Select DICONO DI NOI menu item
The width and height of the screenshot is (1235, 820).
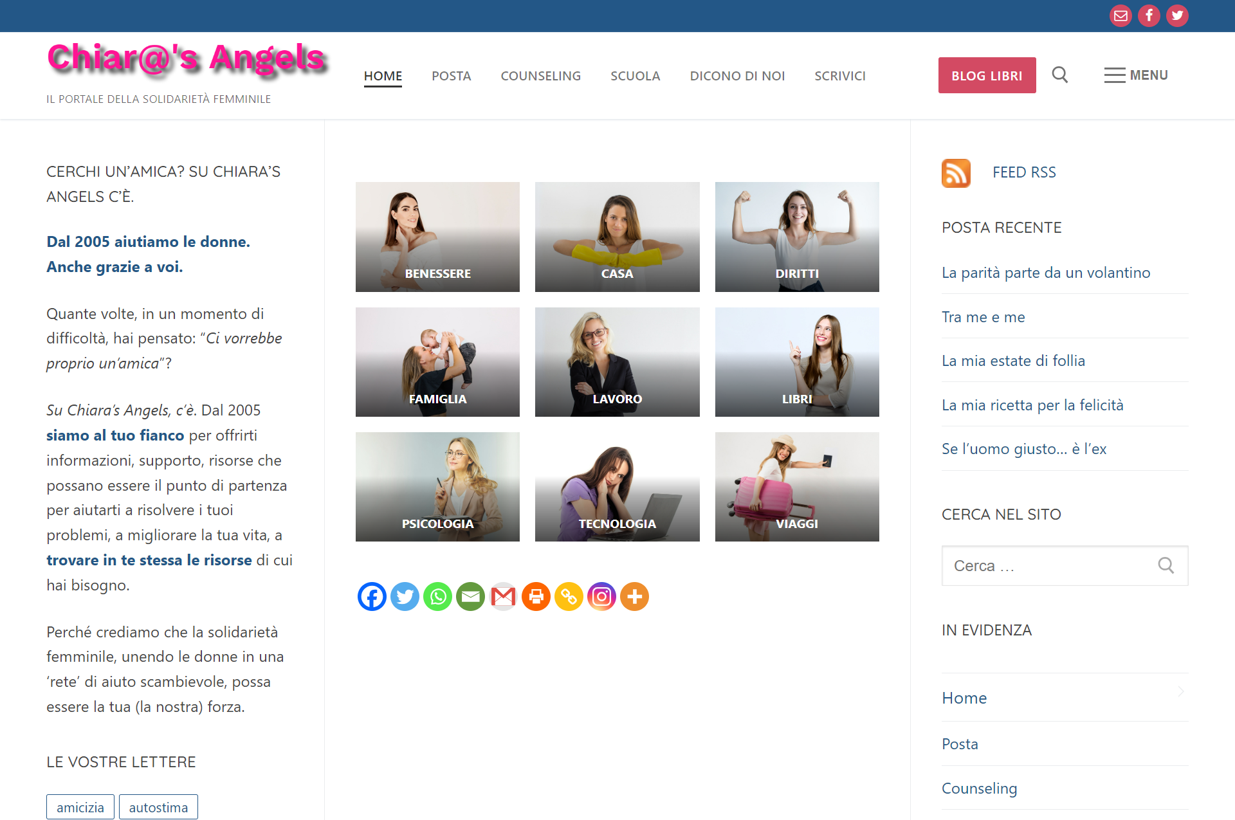pyautogui.click(x=737, y=76)
